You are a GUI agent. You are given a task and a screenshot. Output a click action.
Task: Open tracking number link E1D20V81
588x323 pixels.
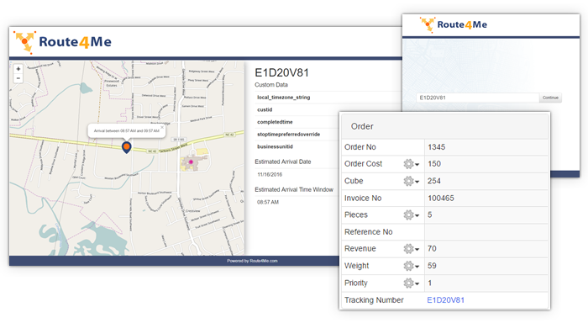pos(445,300)
